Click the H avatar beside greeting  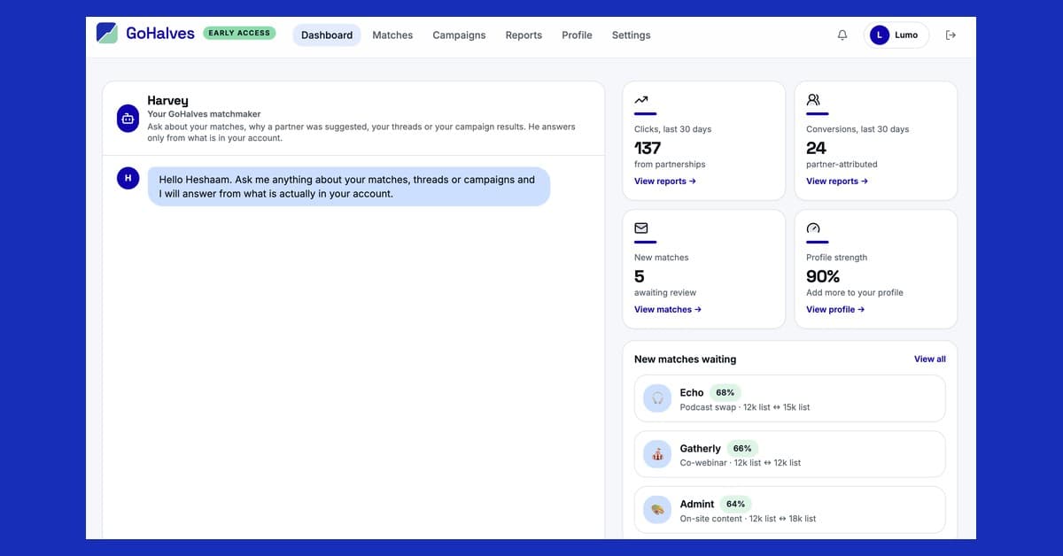[x=128, y=178]
